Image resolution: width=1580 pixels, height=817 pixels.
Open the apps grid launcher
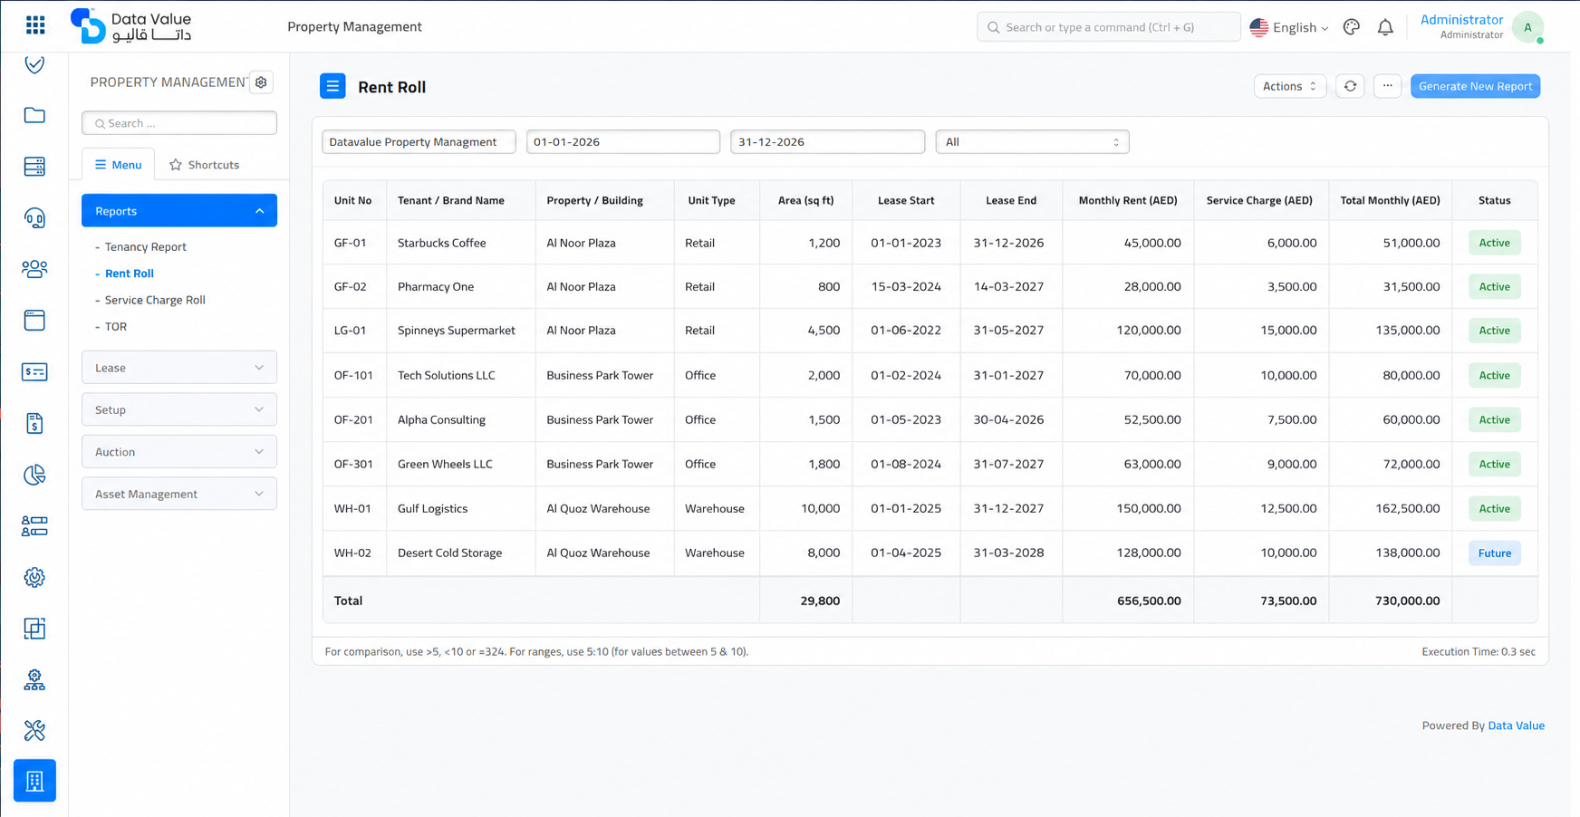point(35,25)
